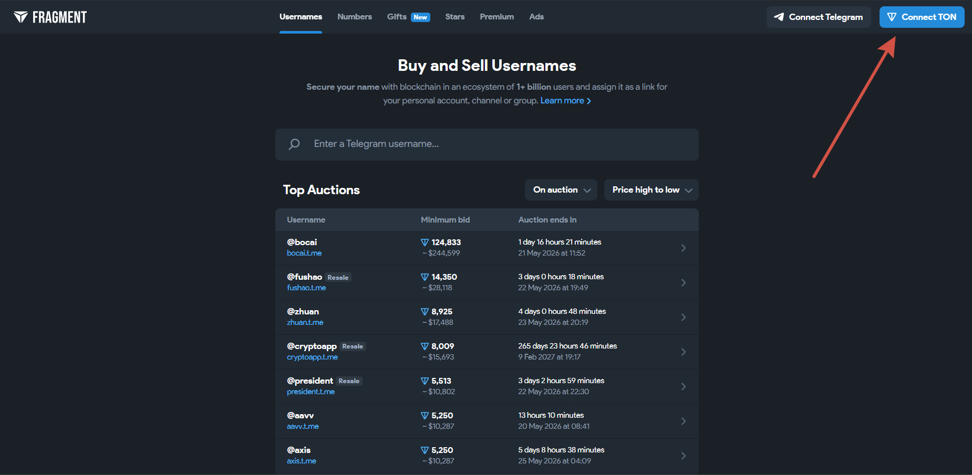
Task: Expand the On auction filter dropdown
Action: tap(561, 190)
